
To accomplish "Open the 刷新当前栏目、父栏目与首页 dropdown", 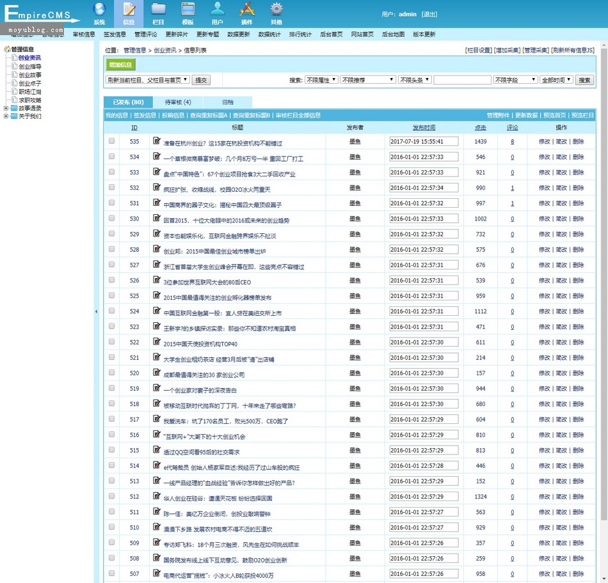I will pyautogui.click(x=148, y=80).
